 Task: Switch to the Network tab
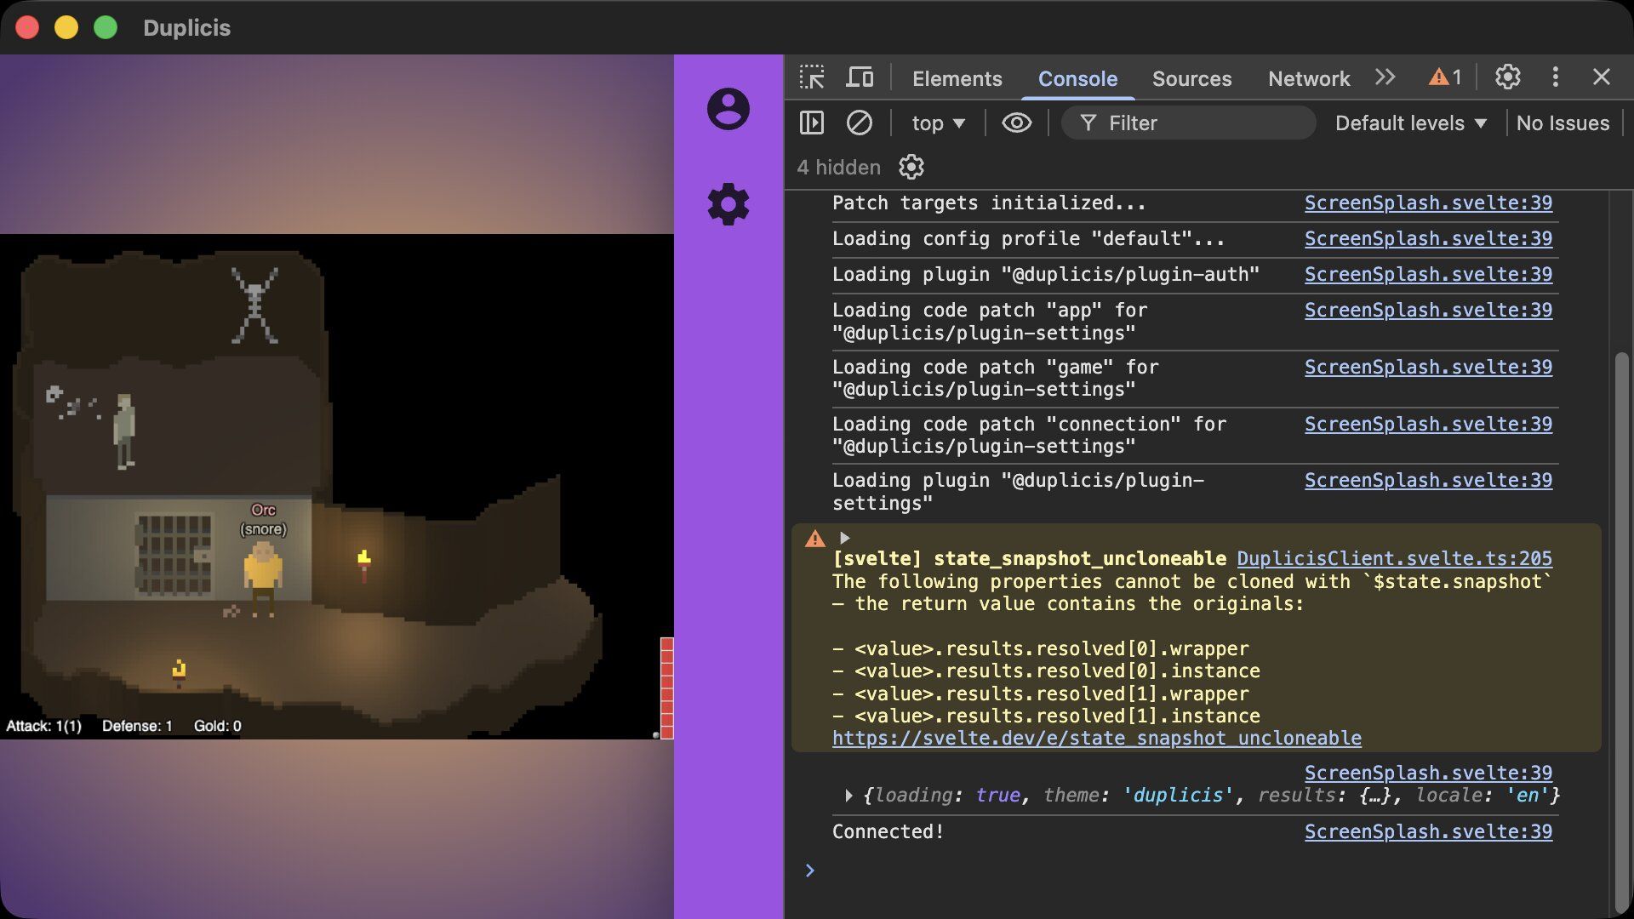click(x=1308, y=78)
